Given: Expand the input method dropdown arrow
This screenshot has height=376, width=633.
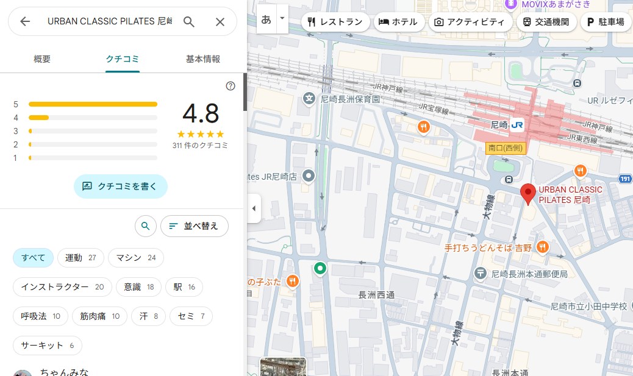Looking at the screenshot, I should coord(282,18).
